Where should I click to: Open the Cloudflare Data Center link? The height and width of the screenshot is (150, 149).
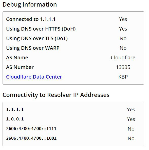[34, 77]
